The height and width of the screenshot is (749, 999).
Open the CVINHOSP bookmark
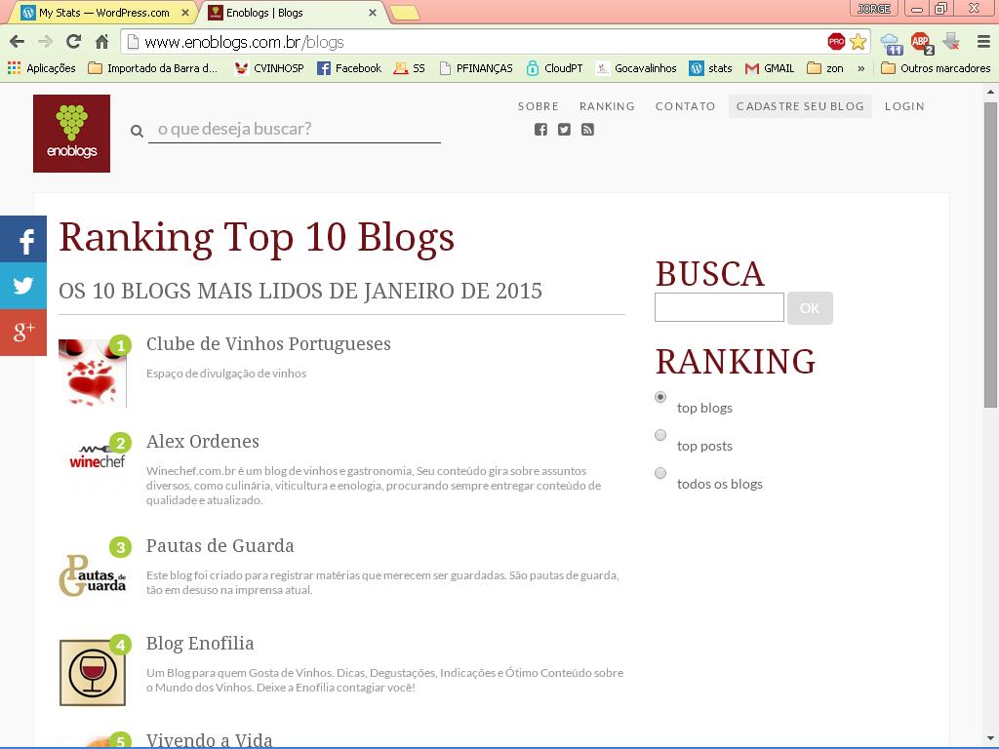click(269, 68)
